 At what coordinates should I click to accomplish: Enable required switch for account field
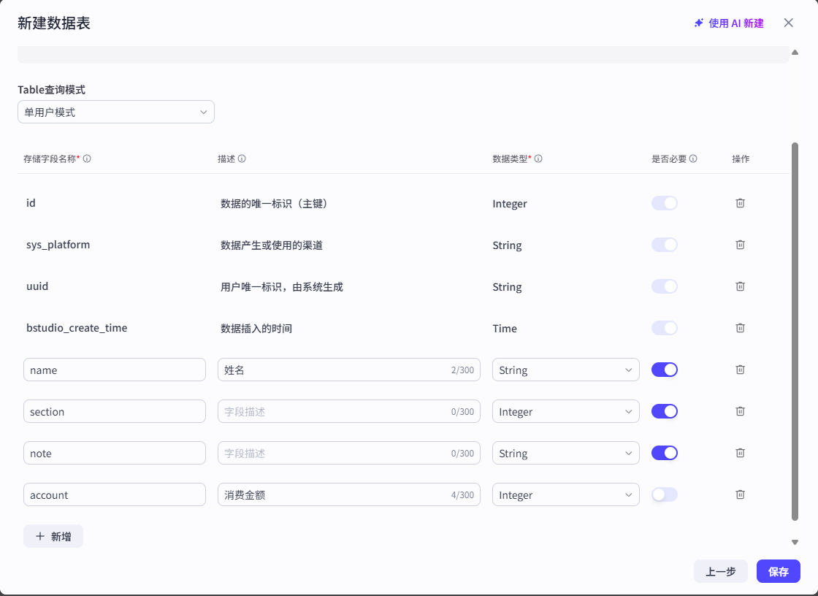664,494
